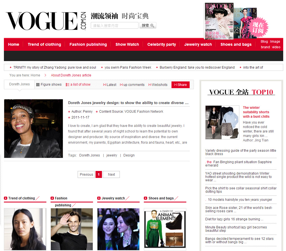Open the waving man Fashion publishing thumbnail

tap(72, 229)
